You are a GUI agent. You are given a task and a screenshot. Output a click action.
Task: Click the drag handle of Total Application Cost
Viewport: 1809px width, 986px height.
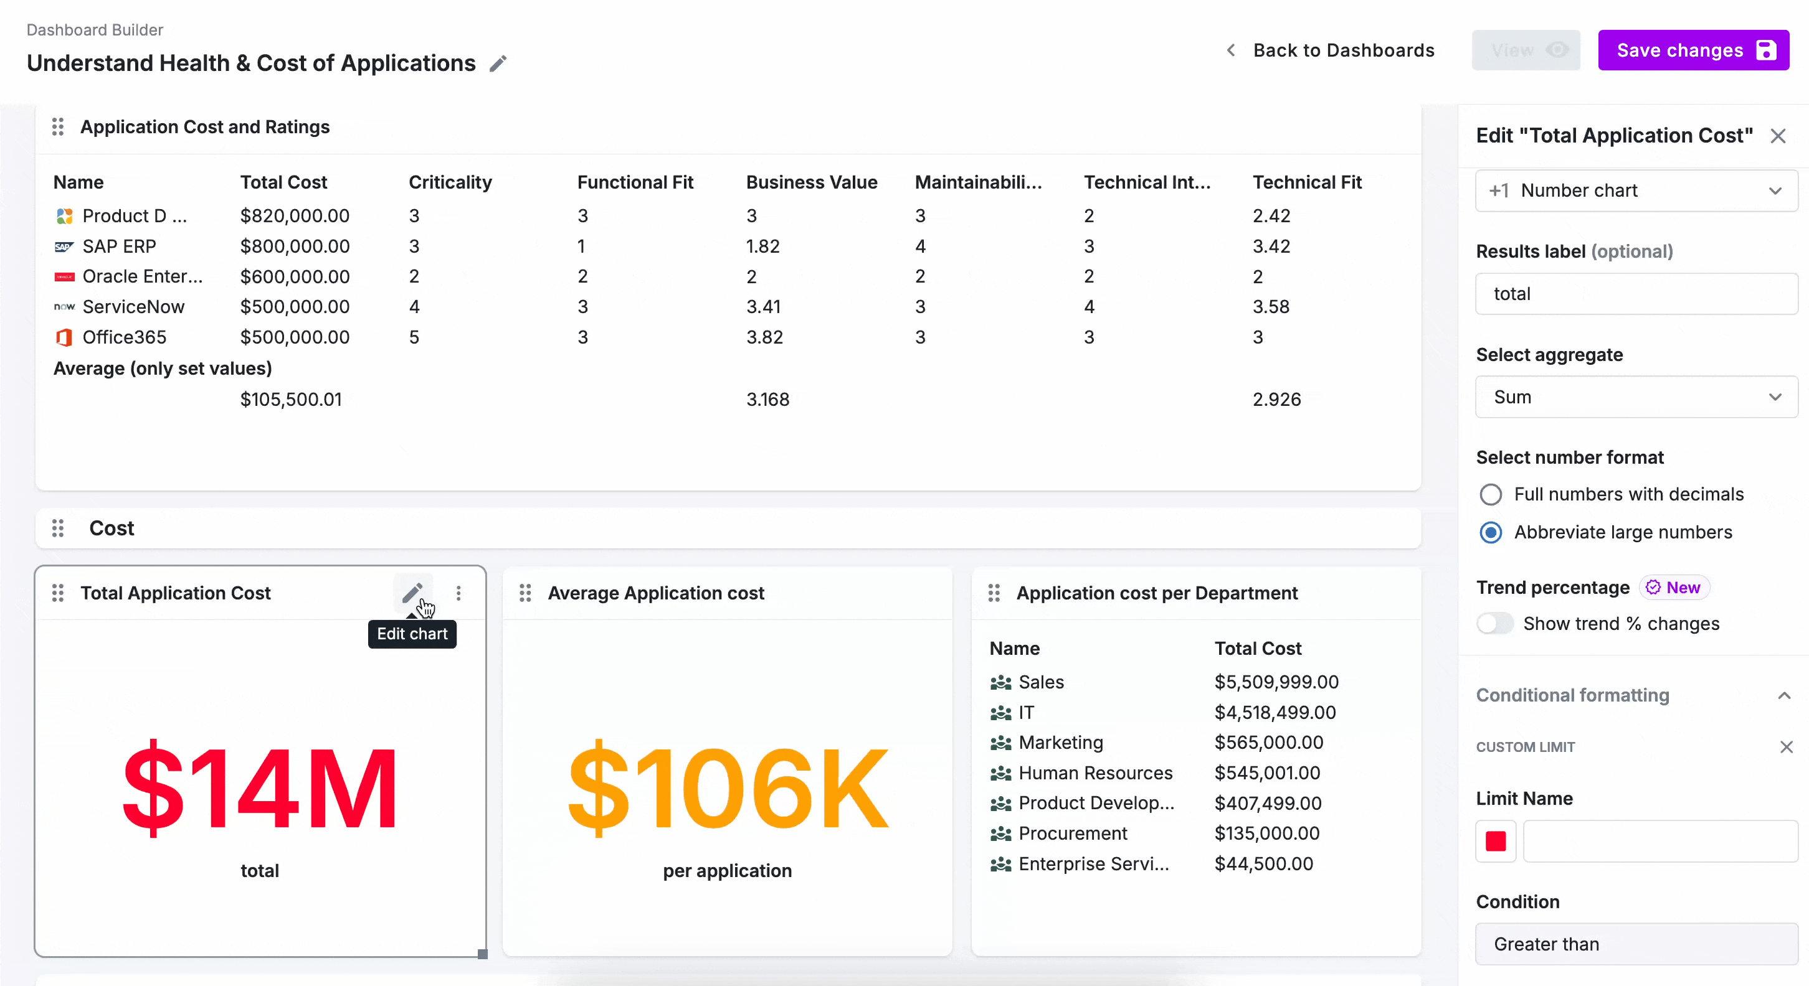[x=59, y=593]
